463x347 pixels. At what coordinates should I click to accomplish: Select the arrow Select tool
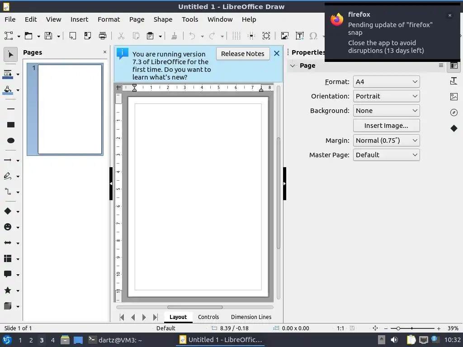coord(10,55)
